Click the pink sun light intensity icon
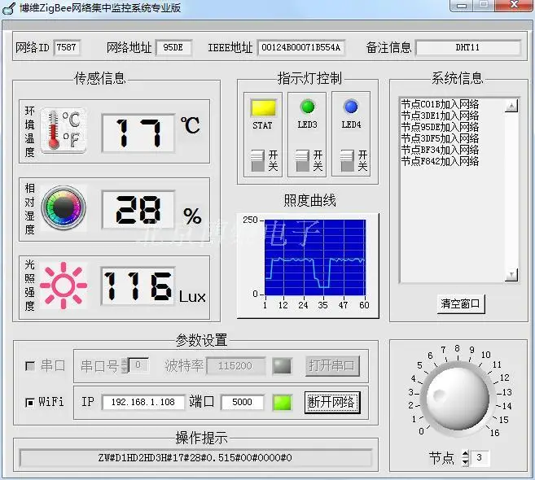Viewport: 535px width, 480px height. (63, 285)
